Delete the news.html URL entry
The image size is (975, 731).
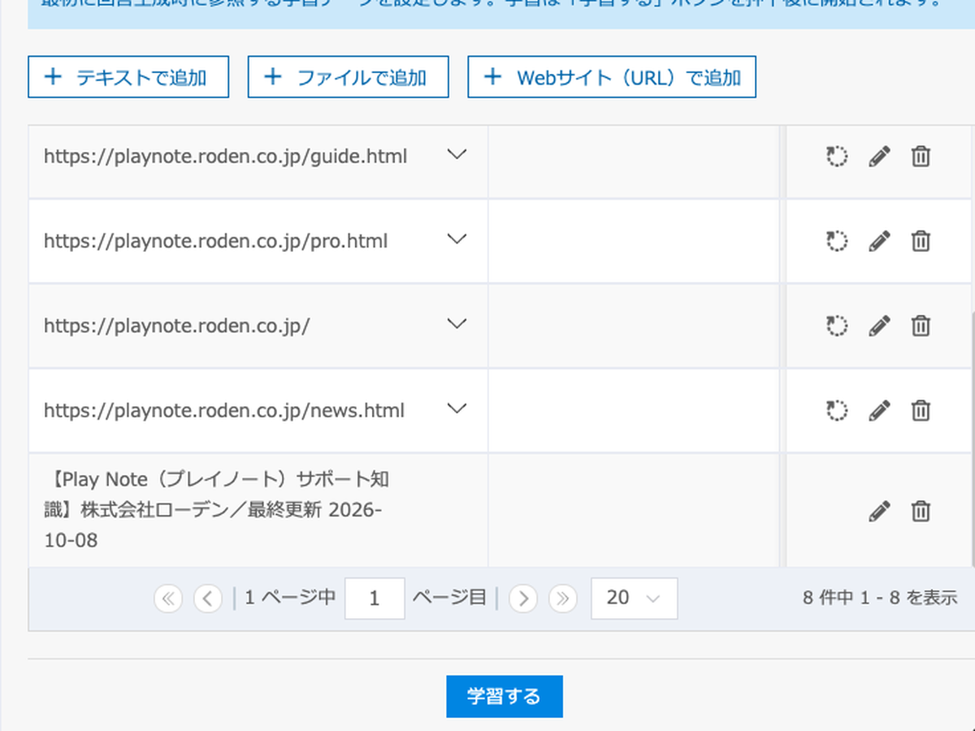click(x=921, y=410)
